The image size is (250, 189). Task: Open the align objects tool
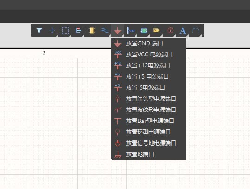pos(78,30)
